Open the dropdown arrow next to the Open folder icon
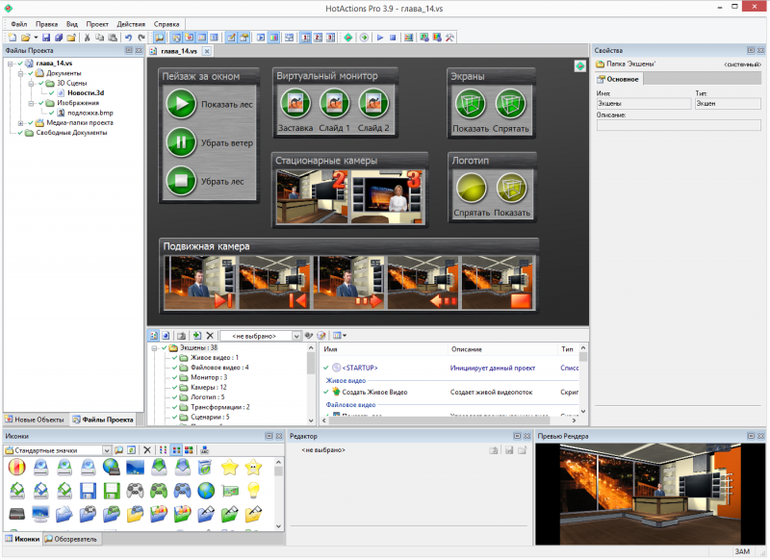 tap(36, 38)
